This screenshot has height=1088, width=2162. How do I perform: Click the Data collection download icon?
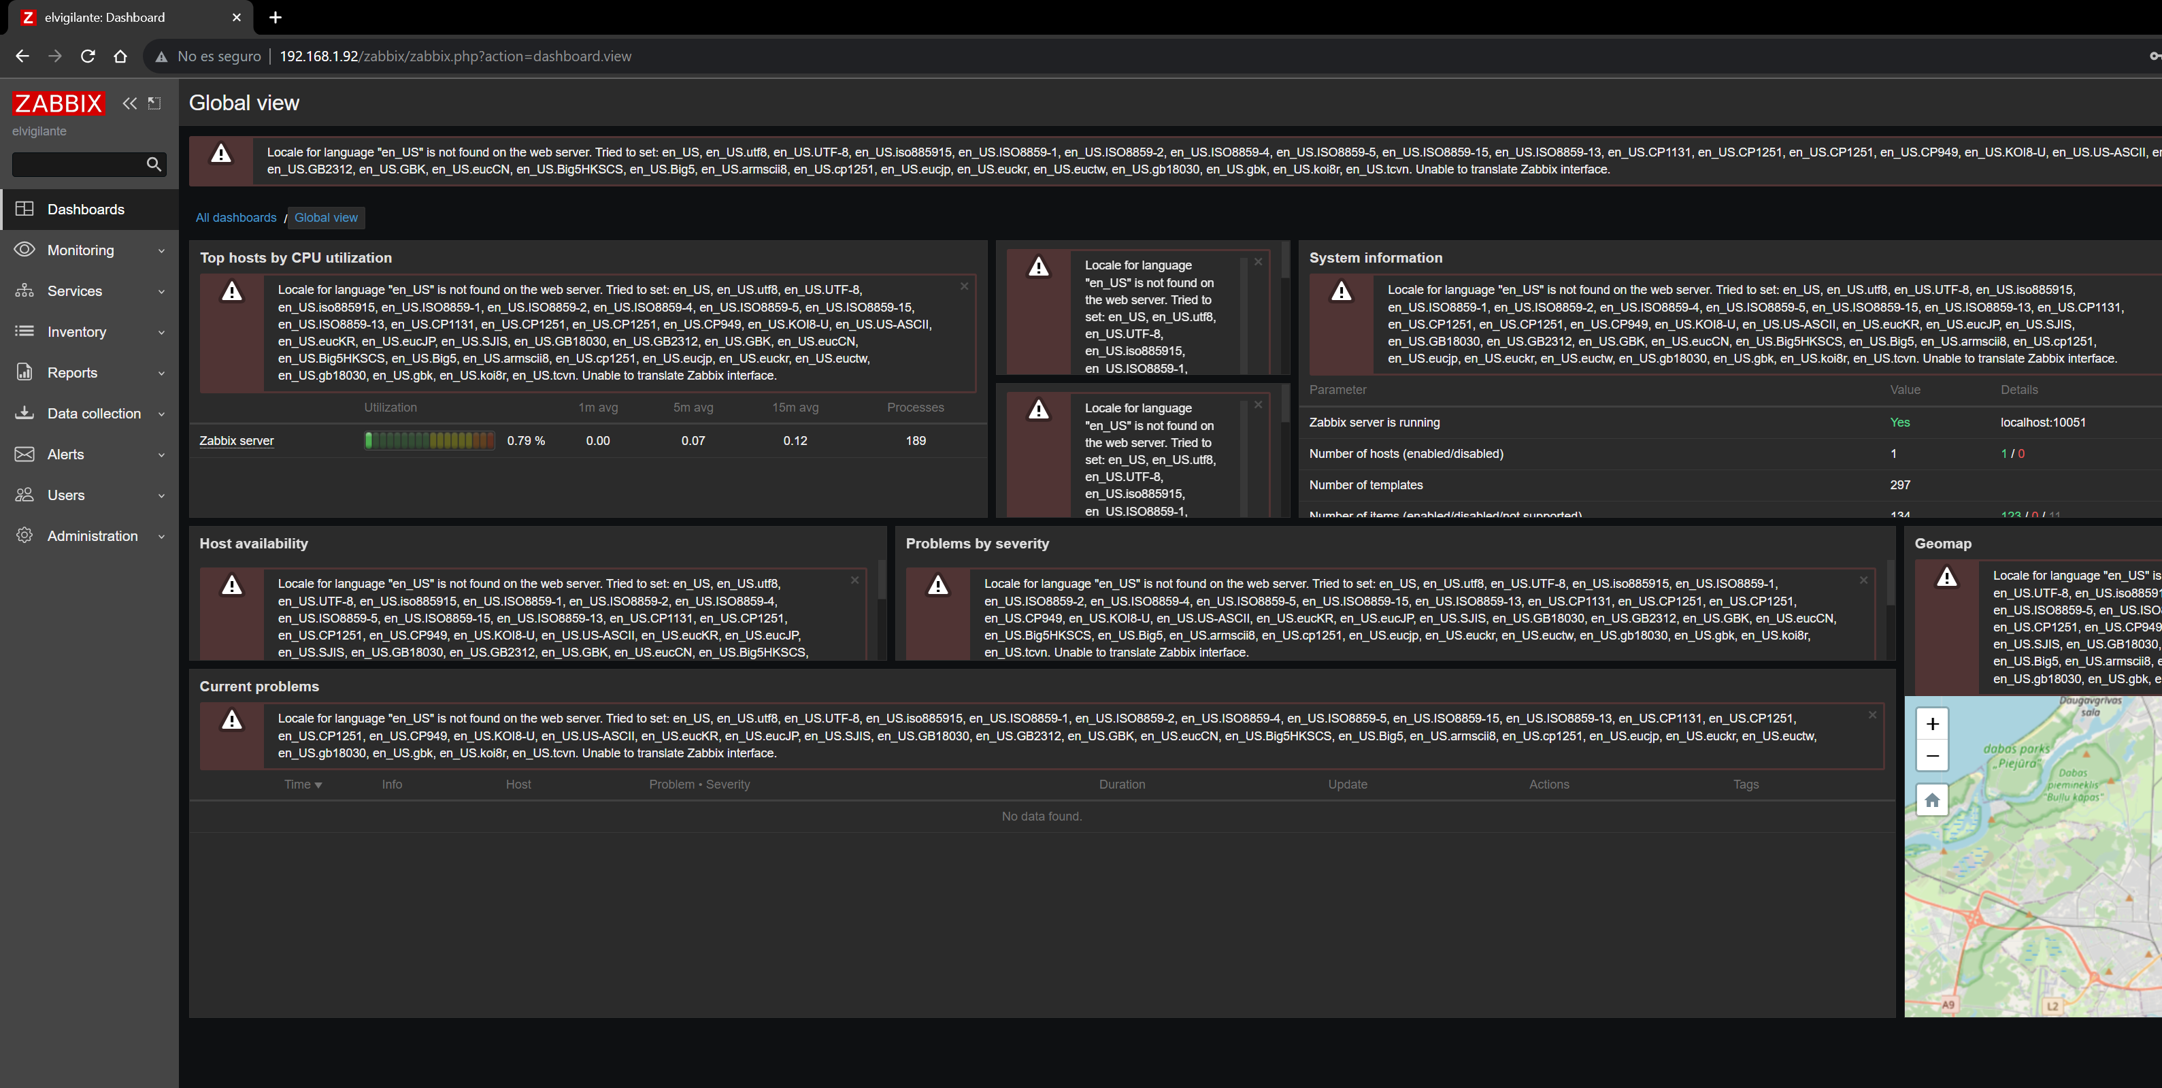(24, 412)
